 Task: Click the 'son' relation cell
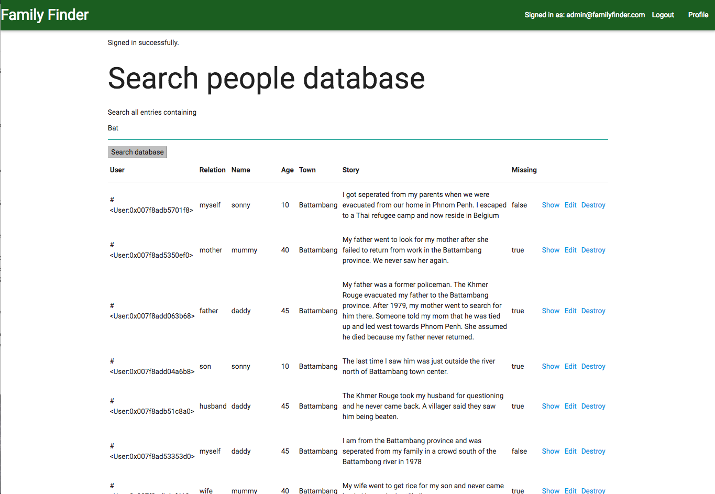point(205,366)
